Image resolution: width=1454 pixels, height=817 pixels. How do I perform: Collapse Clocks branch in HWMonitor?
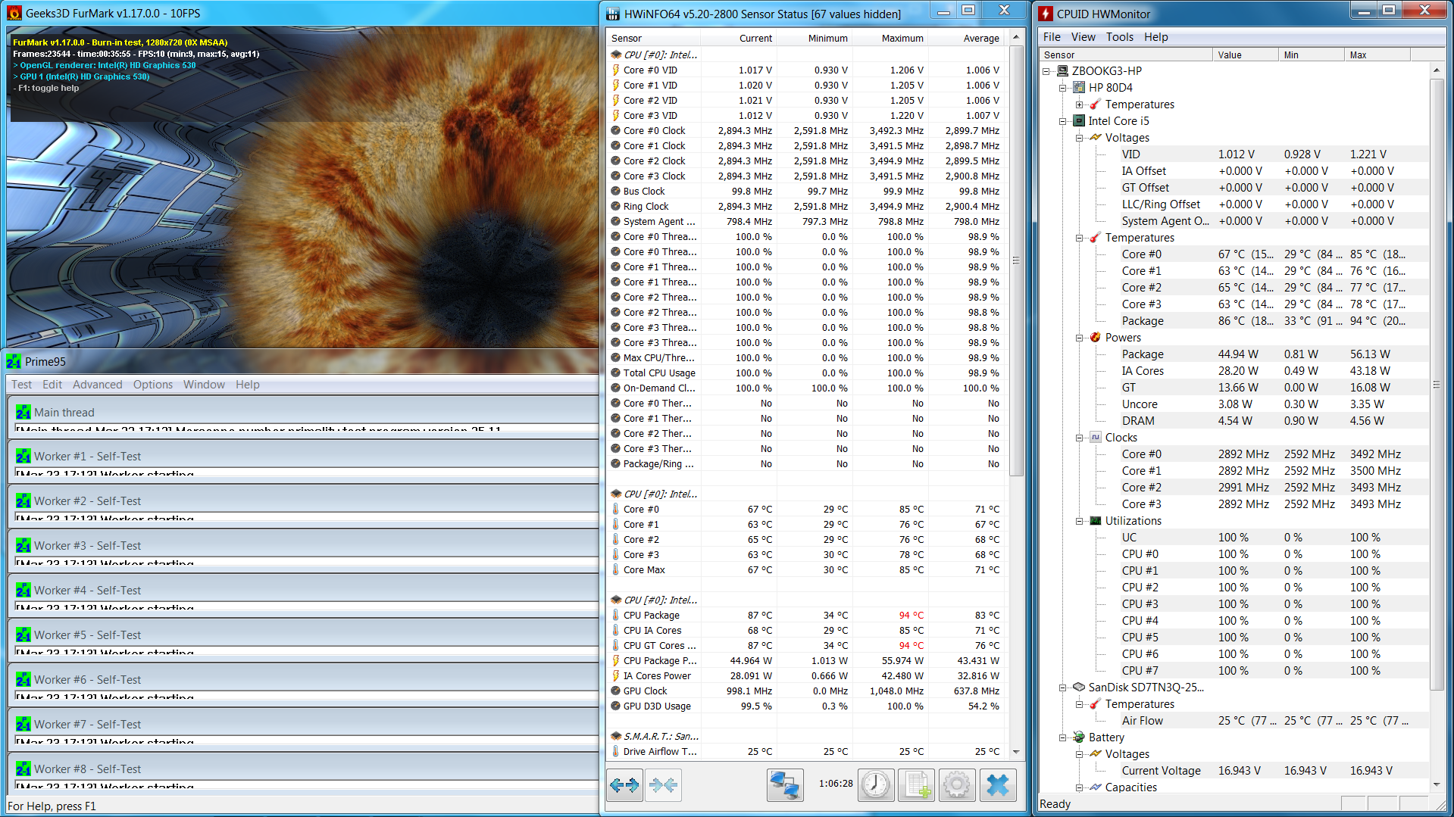pyautogui.click(x=1080, y=438)
